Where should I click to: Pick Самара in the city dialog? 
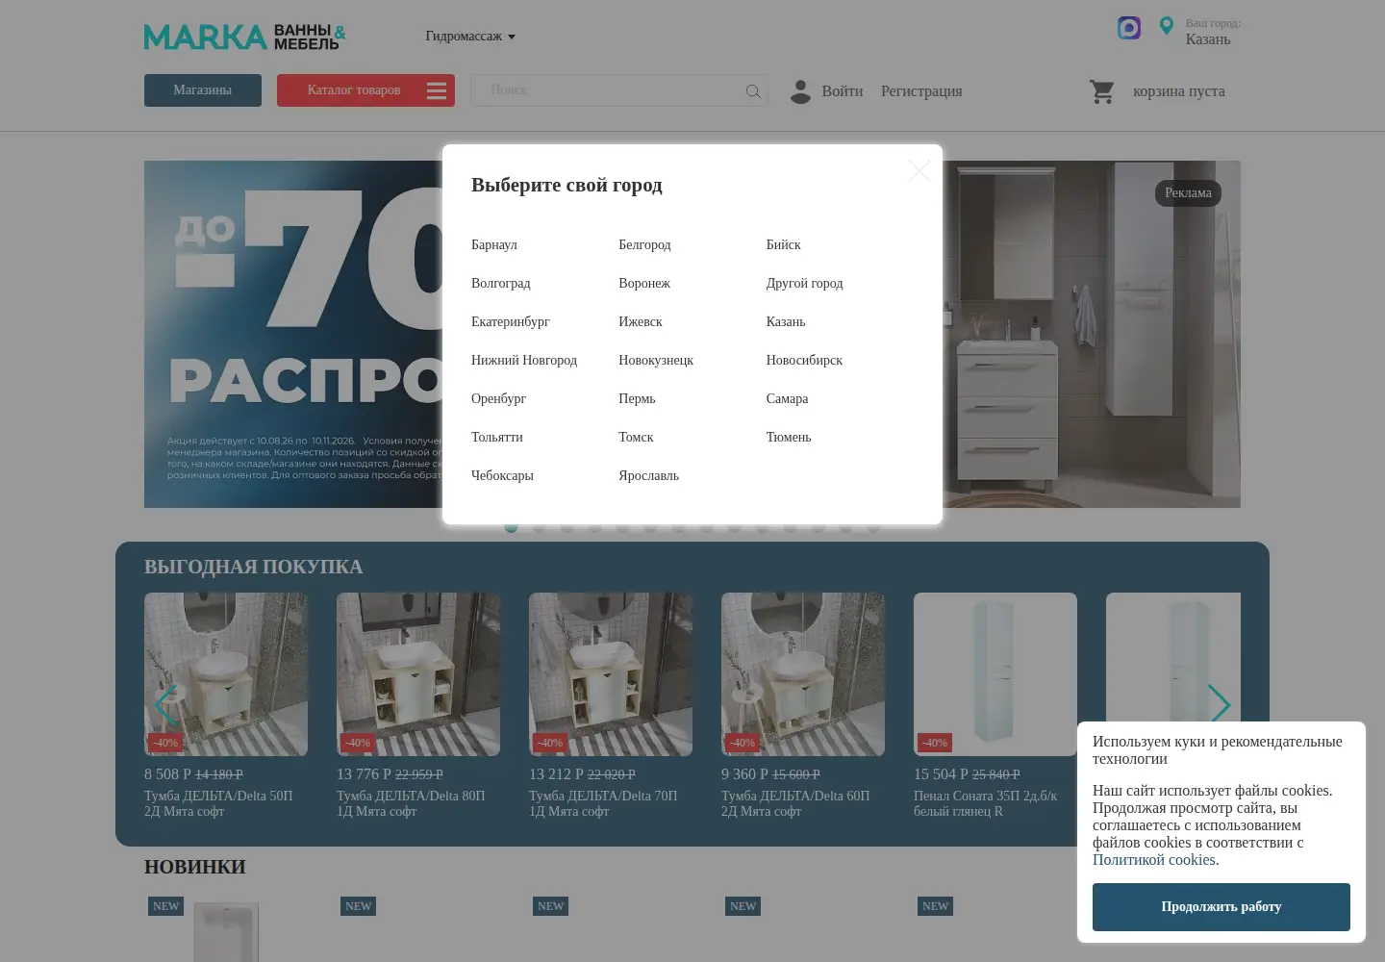click(787, 399)
